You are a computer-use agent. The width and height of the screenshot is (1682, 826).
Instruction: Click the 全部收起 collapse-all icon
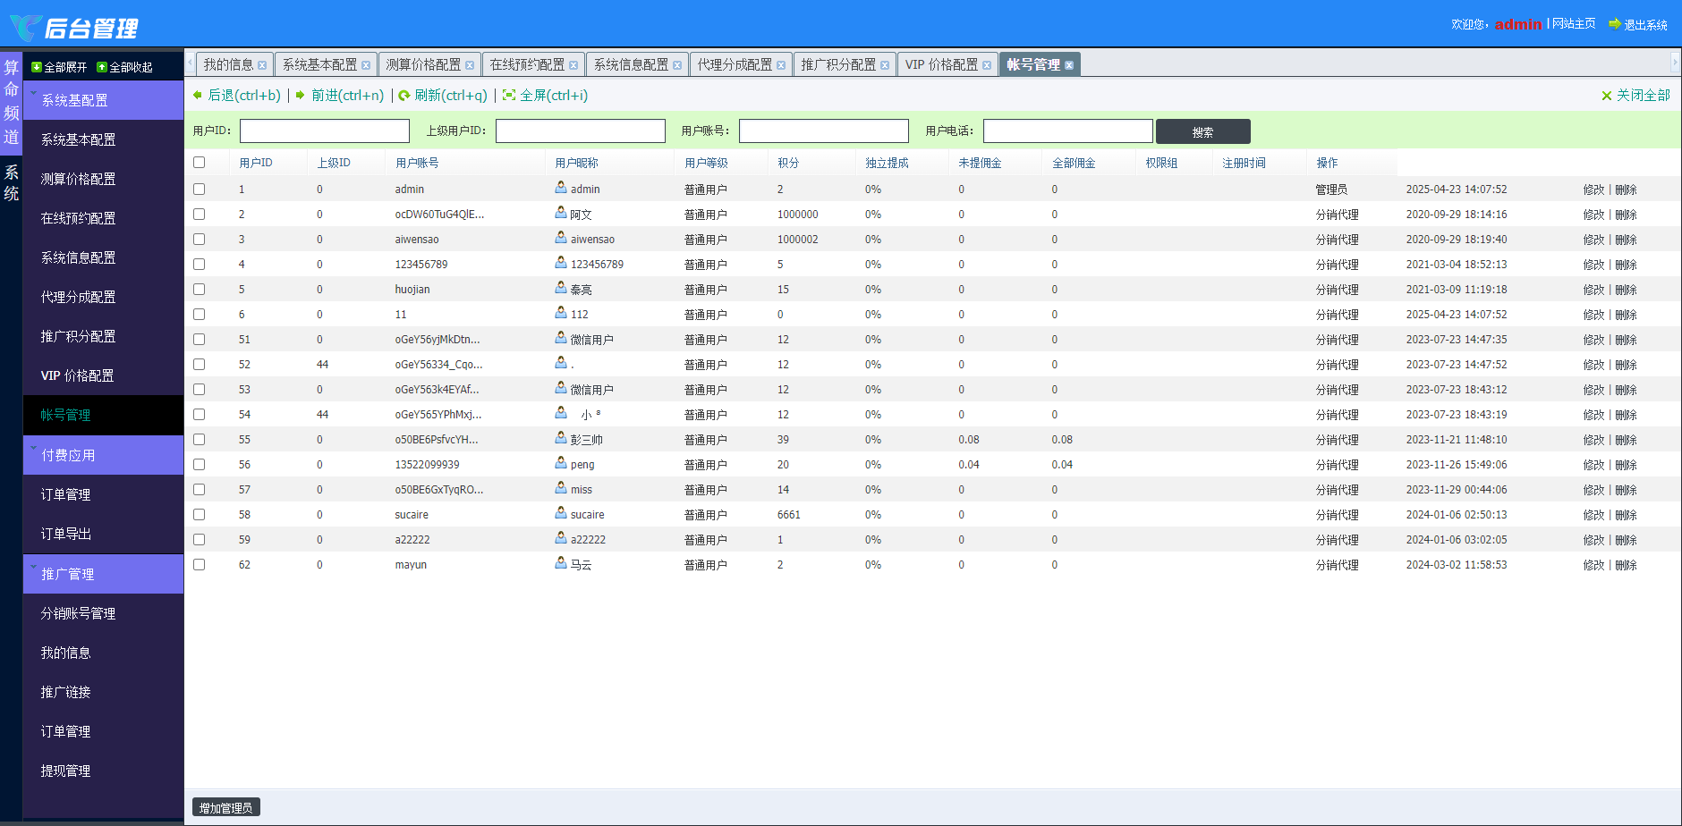pyautogui.click(x=102, y=67)
